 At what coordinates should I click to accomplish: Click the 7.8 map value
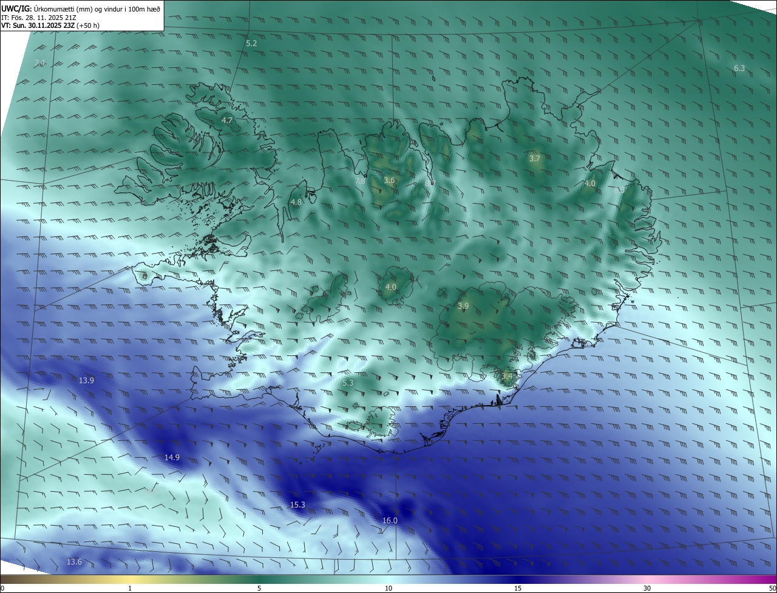(361, 181)
